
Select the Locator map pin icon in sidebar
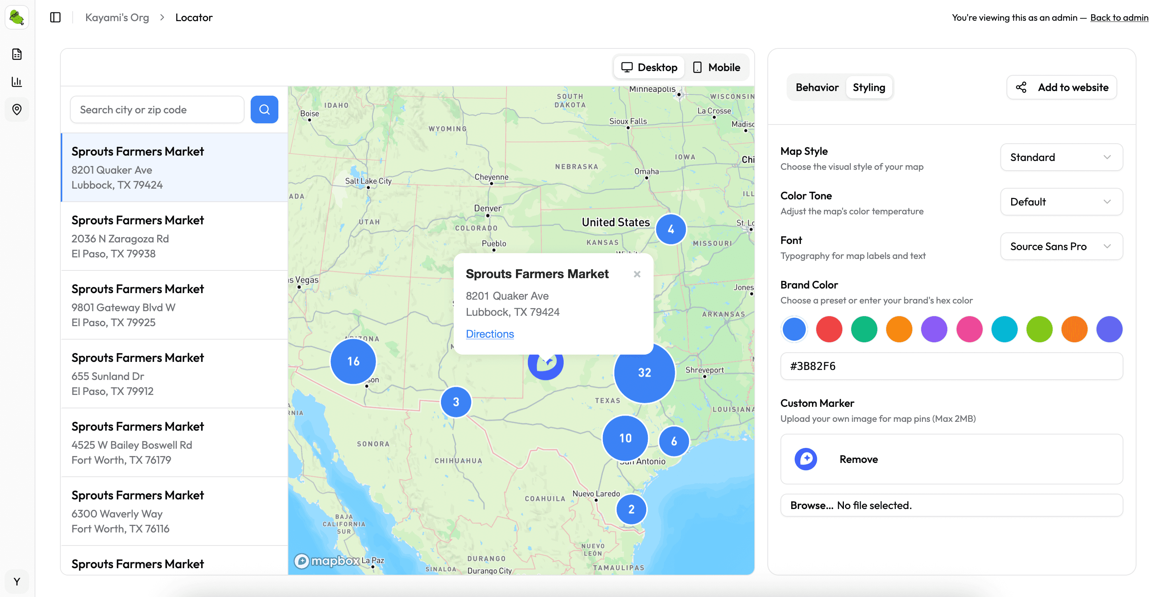tap(17, 109)
